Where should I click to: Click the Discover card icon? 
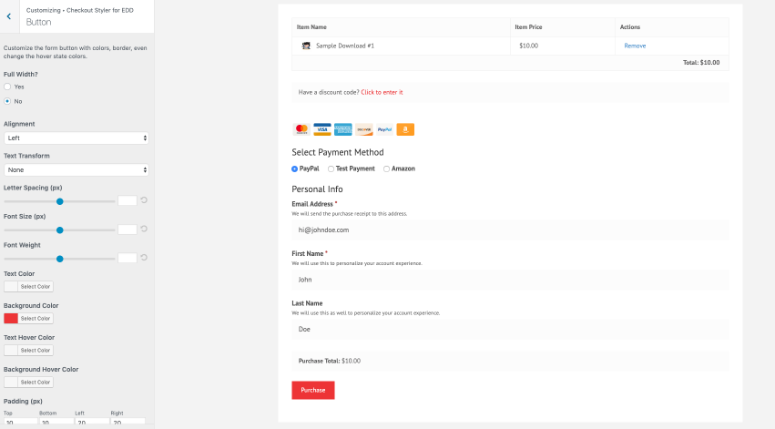[x=363, y=129]
